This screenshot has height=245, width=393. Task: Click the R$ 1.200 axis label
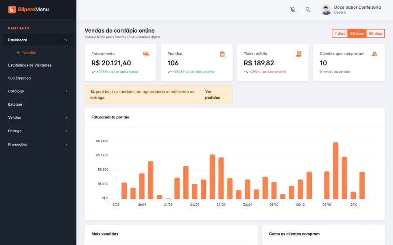pyautogui.click(x=102, y=155)
